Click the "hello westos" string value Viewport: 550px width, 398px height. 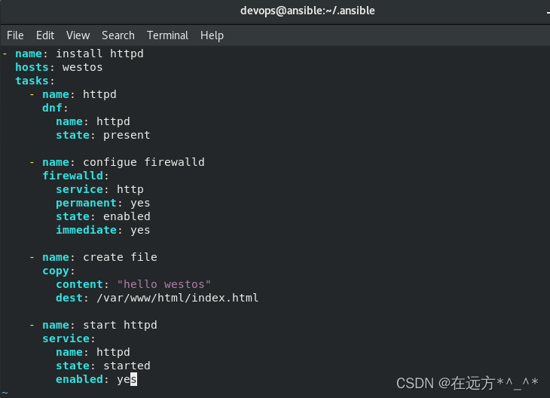(163, 284)
